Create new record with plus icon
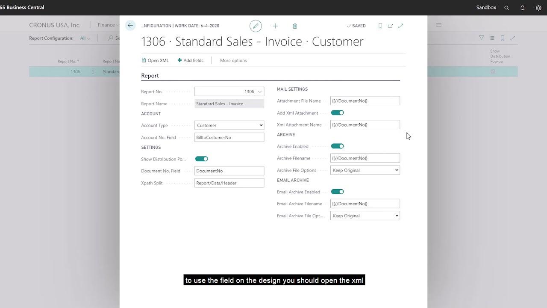This screenshot has width=547, height=308. (x=275, y=26)
